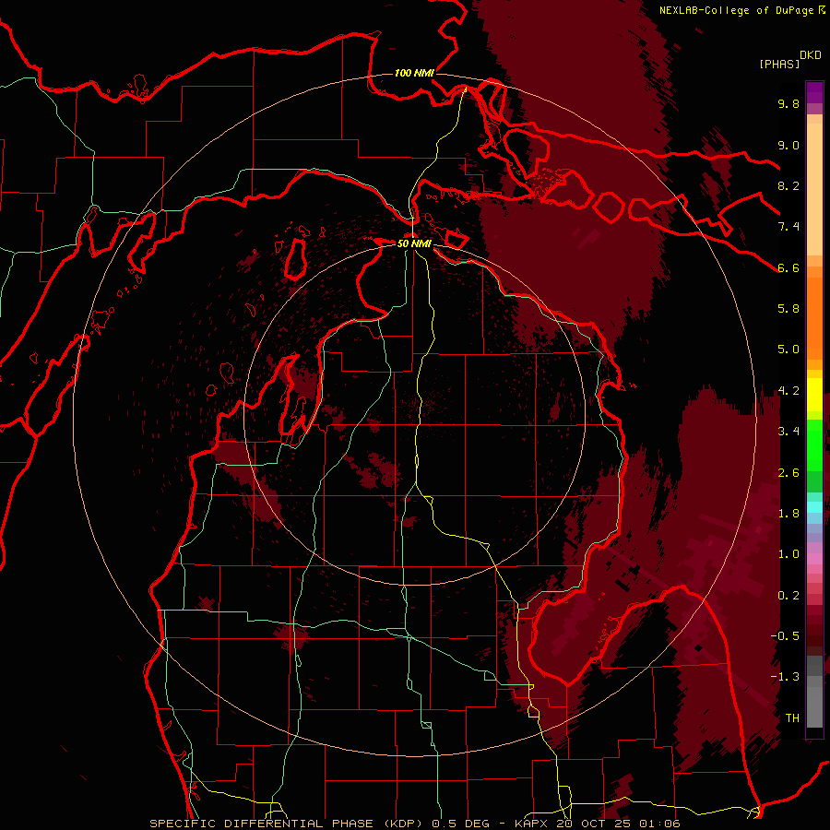Click the 1.8 scale value
The width and height of the screenshot is (830, 830).
788,514
